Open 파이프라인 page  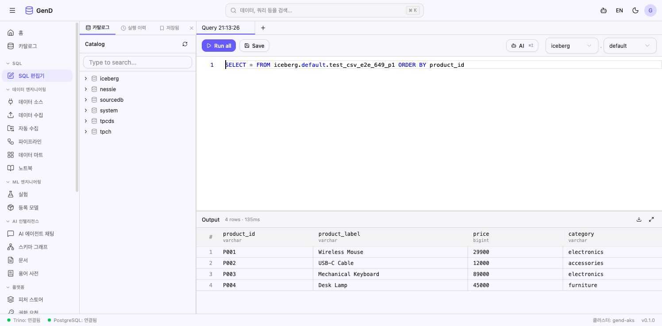37,142
